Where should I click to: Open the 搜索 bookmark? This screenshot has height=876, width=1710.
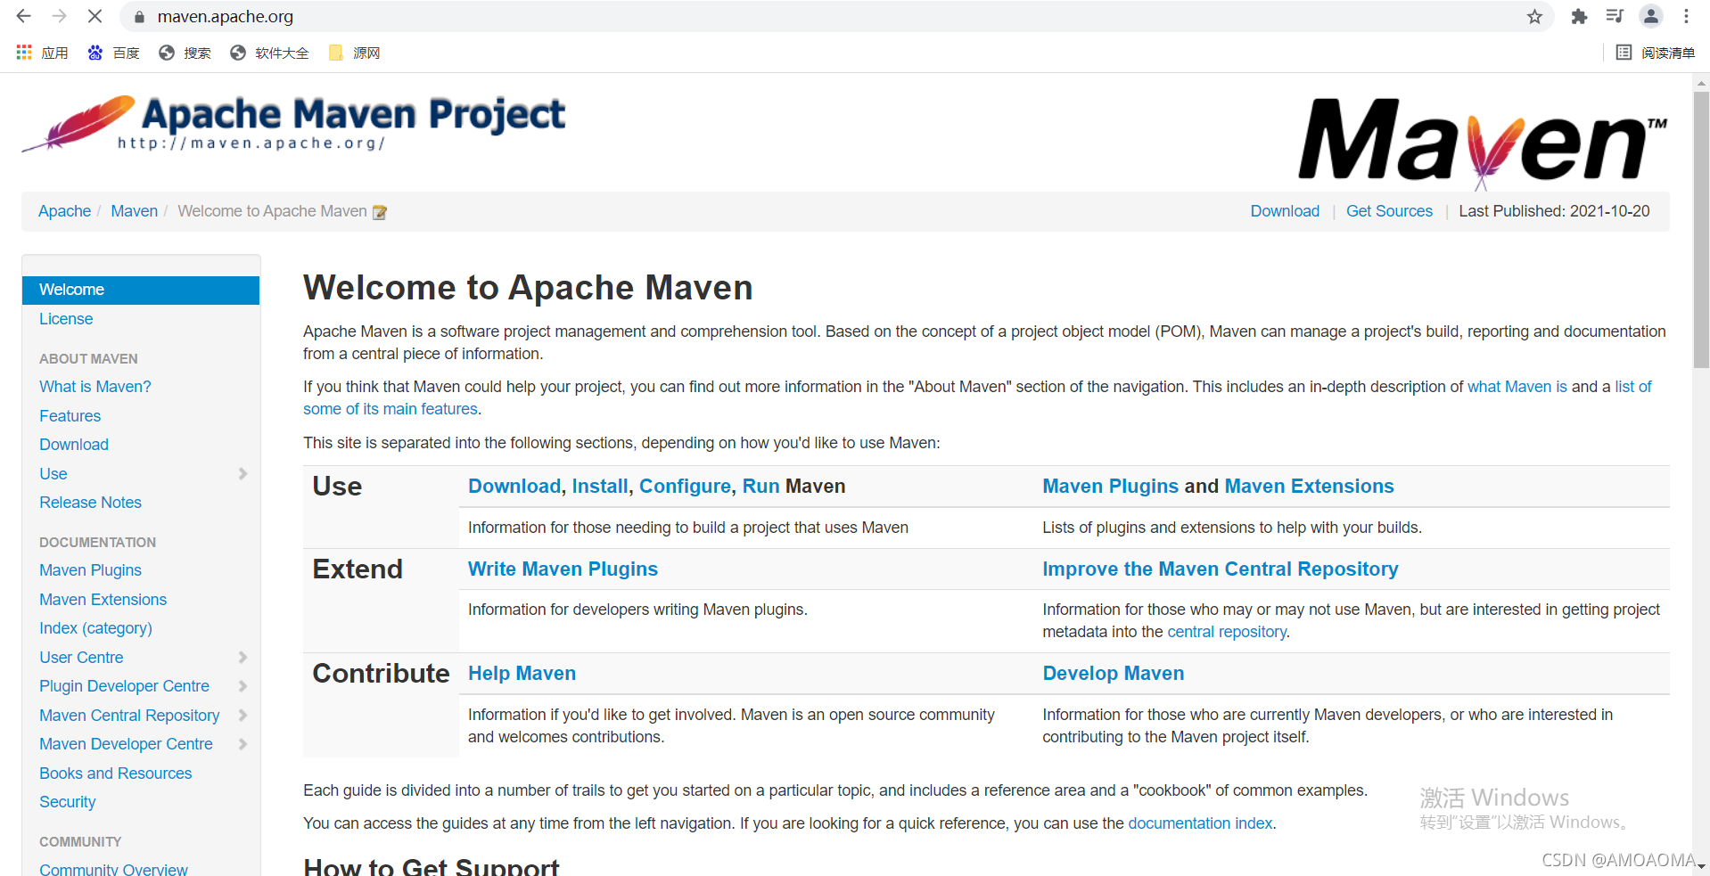pos(185,53)
